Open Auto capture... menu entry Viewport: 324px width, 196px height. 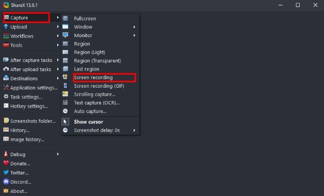pos(100,111)
